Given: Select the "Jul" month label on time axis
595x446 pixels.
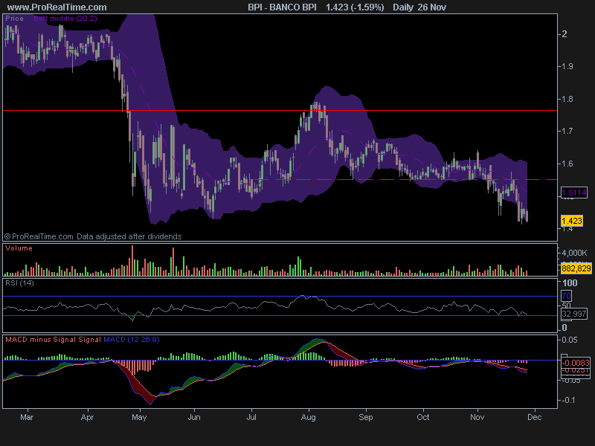Looking at the screenshot, I should coord(251,417).
